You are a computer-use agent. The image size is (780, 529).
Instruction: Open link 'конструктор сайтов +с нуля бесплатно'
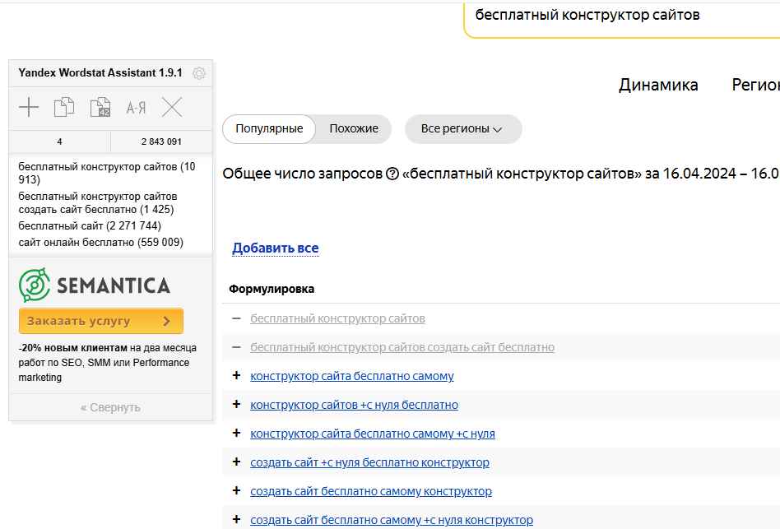point(354,406)
